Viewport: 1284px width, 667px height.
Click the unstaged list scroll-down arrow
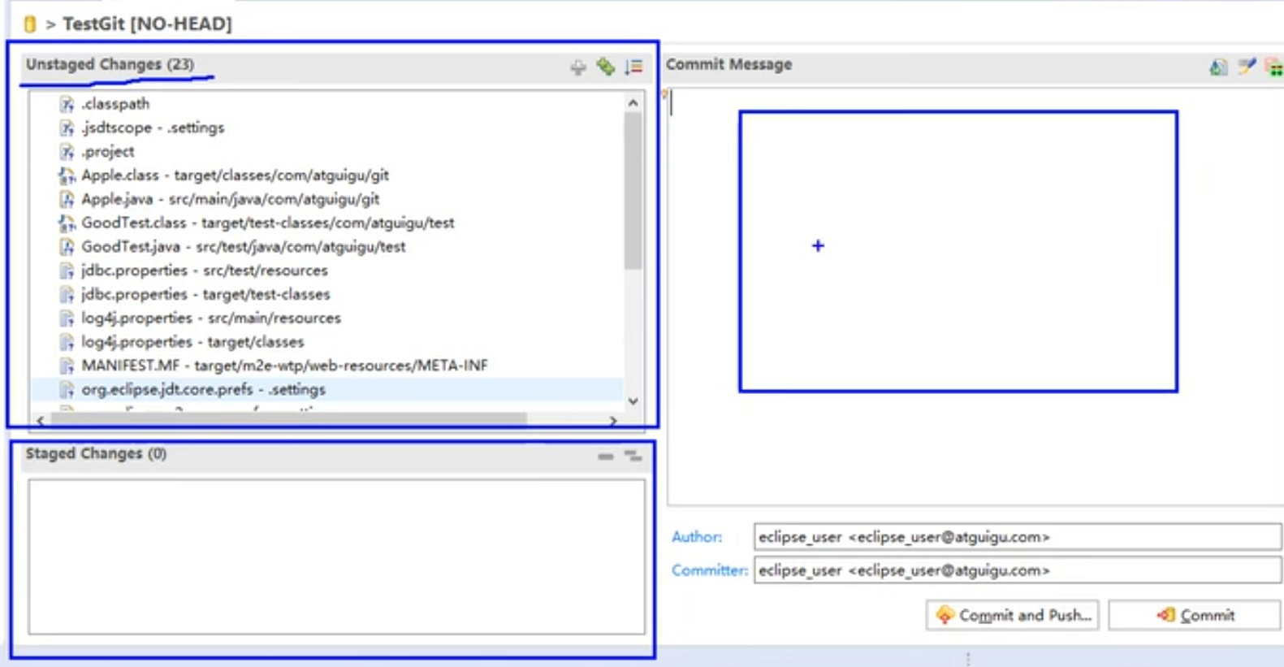[x=633, y=401]
